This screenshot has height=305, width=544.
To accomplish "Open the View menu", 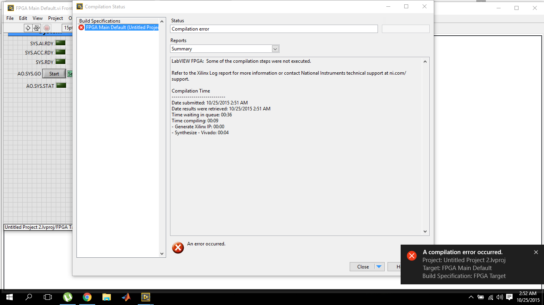I will [x=37, y=18].
